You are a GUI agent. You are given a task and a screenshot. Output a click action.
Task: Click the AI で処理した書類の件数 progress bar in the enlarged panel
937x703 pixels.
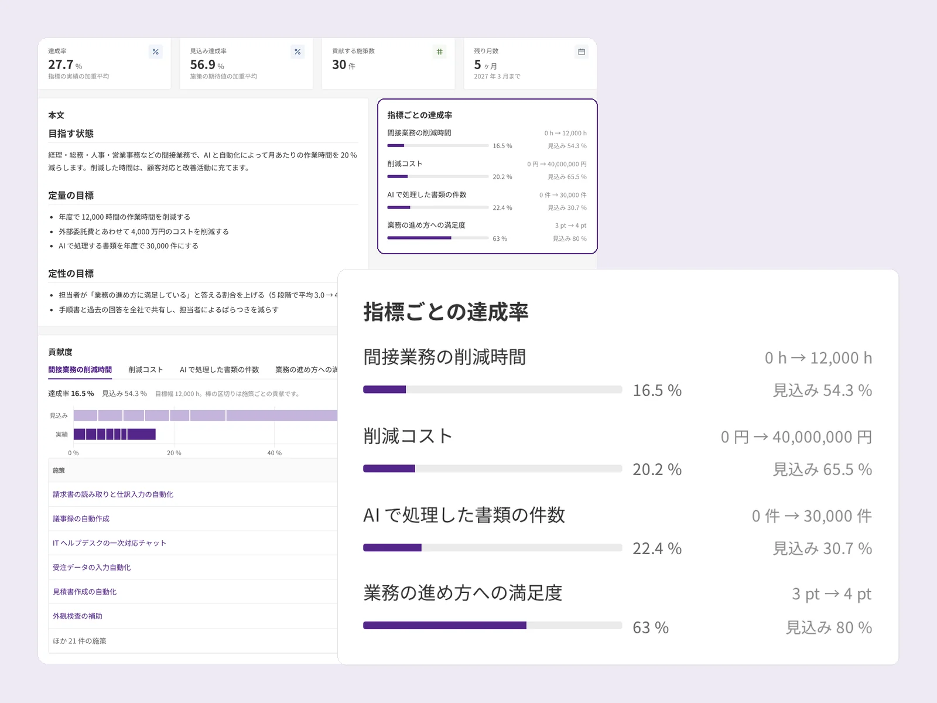tap(493, 548)
